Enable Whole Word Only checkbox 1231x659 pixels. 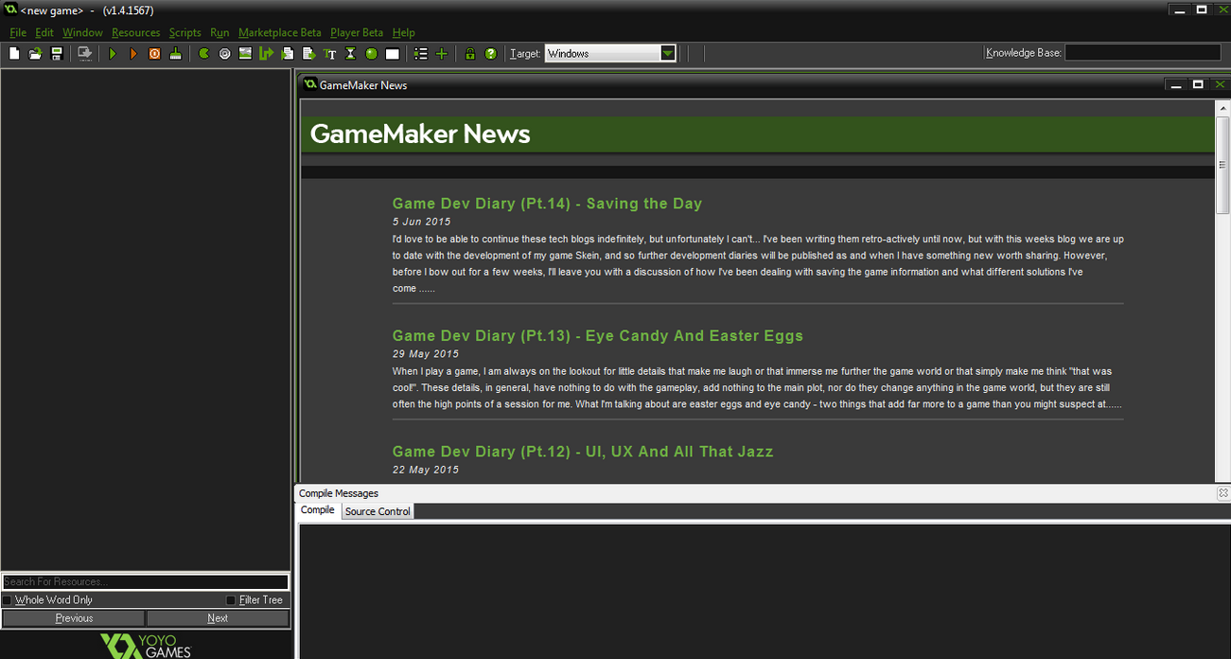[7, 600]
